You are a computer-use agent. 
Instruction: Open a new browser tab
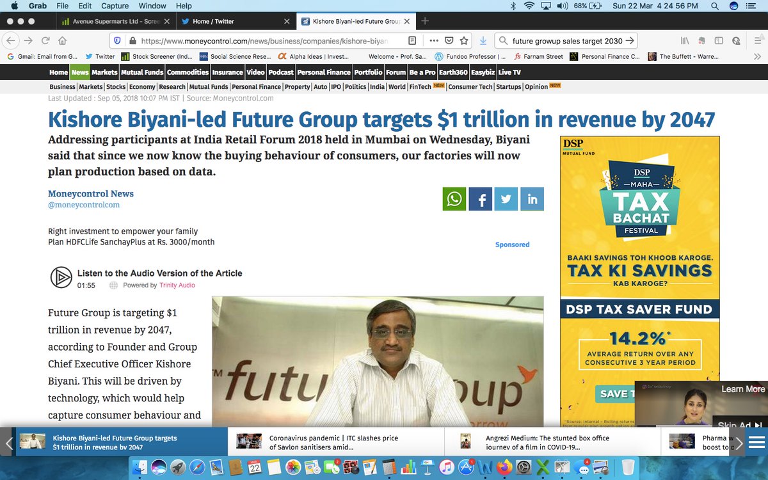coord(426,21)
